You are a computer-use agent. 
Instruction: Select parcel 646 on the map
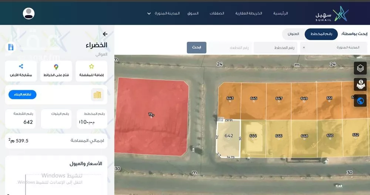(x=279, y=139)
